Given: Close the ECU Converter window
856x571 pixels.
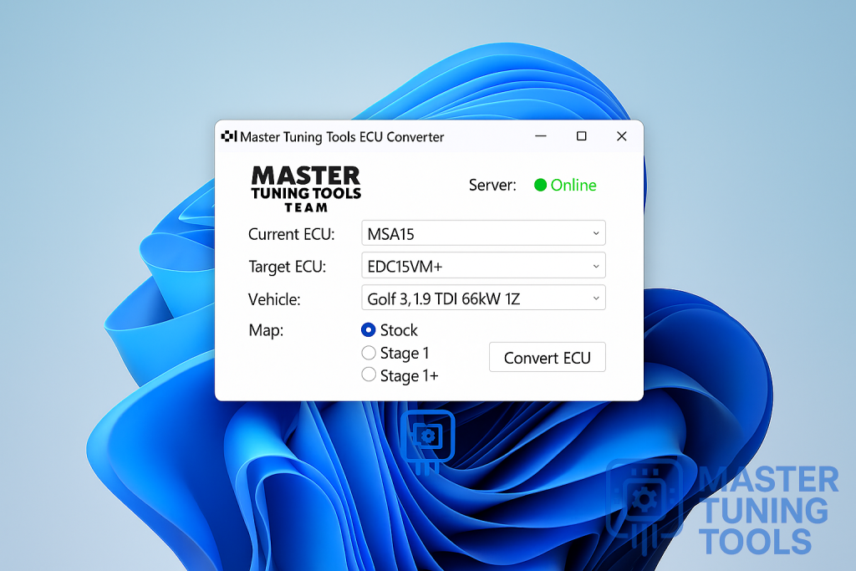Looking at the screenshot, I should pos(621,136).
